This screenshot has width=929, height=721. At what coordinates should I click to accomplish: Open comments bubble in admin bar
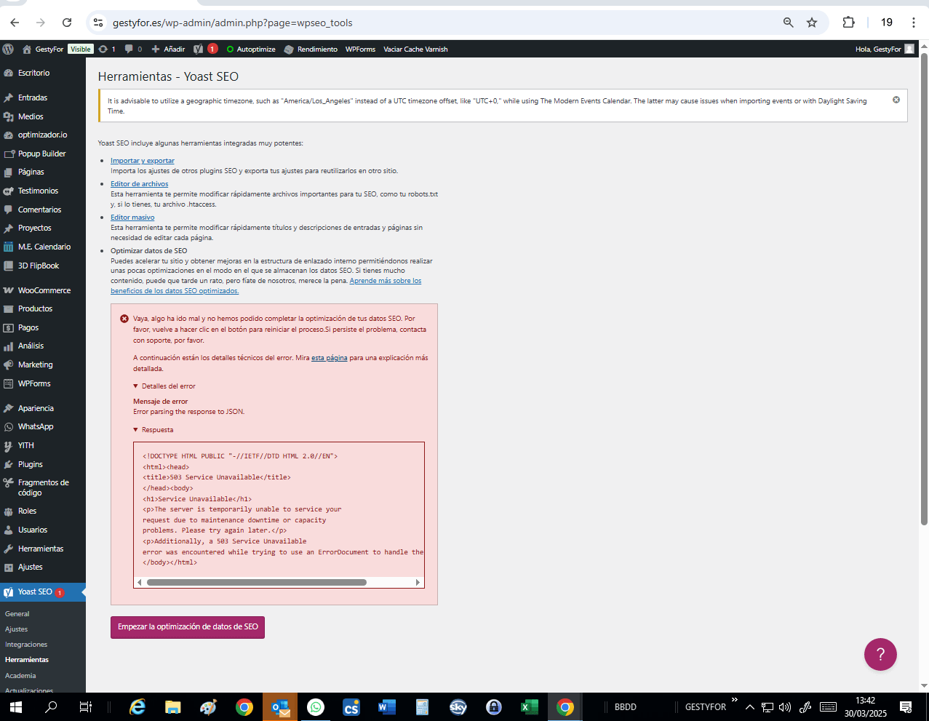(x=133, y=49)
